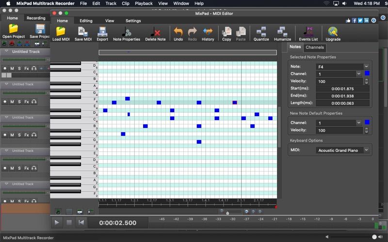Stop playback in MIDI Editor

(x=69, y=223)
